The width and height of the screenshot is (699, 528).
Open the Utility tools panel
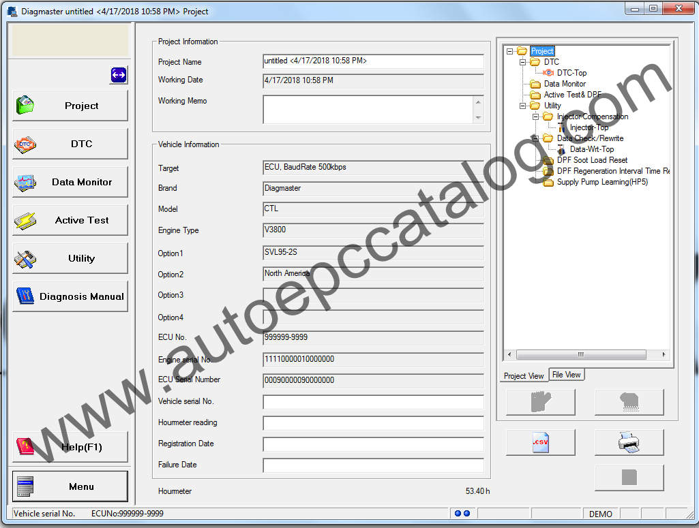70,258
